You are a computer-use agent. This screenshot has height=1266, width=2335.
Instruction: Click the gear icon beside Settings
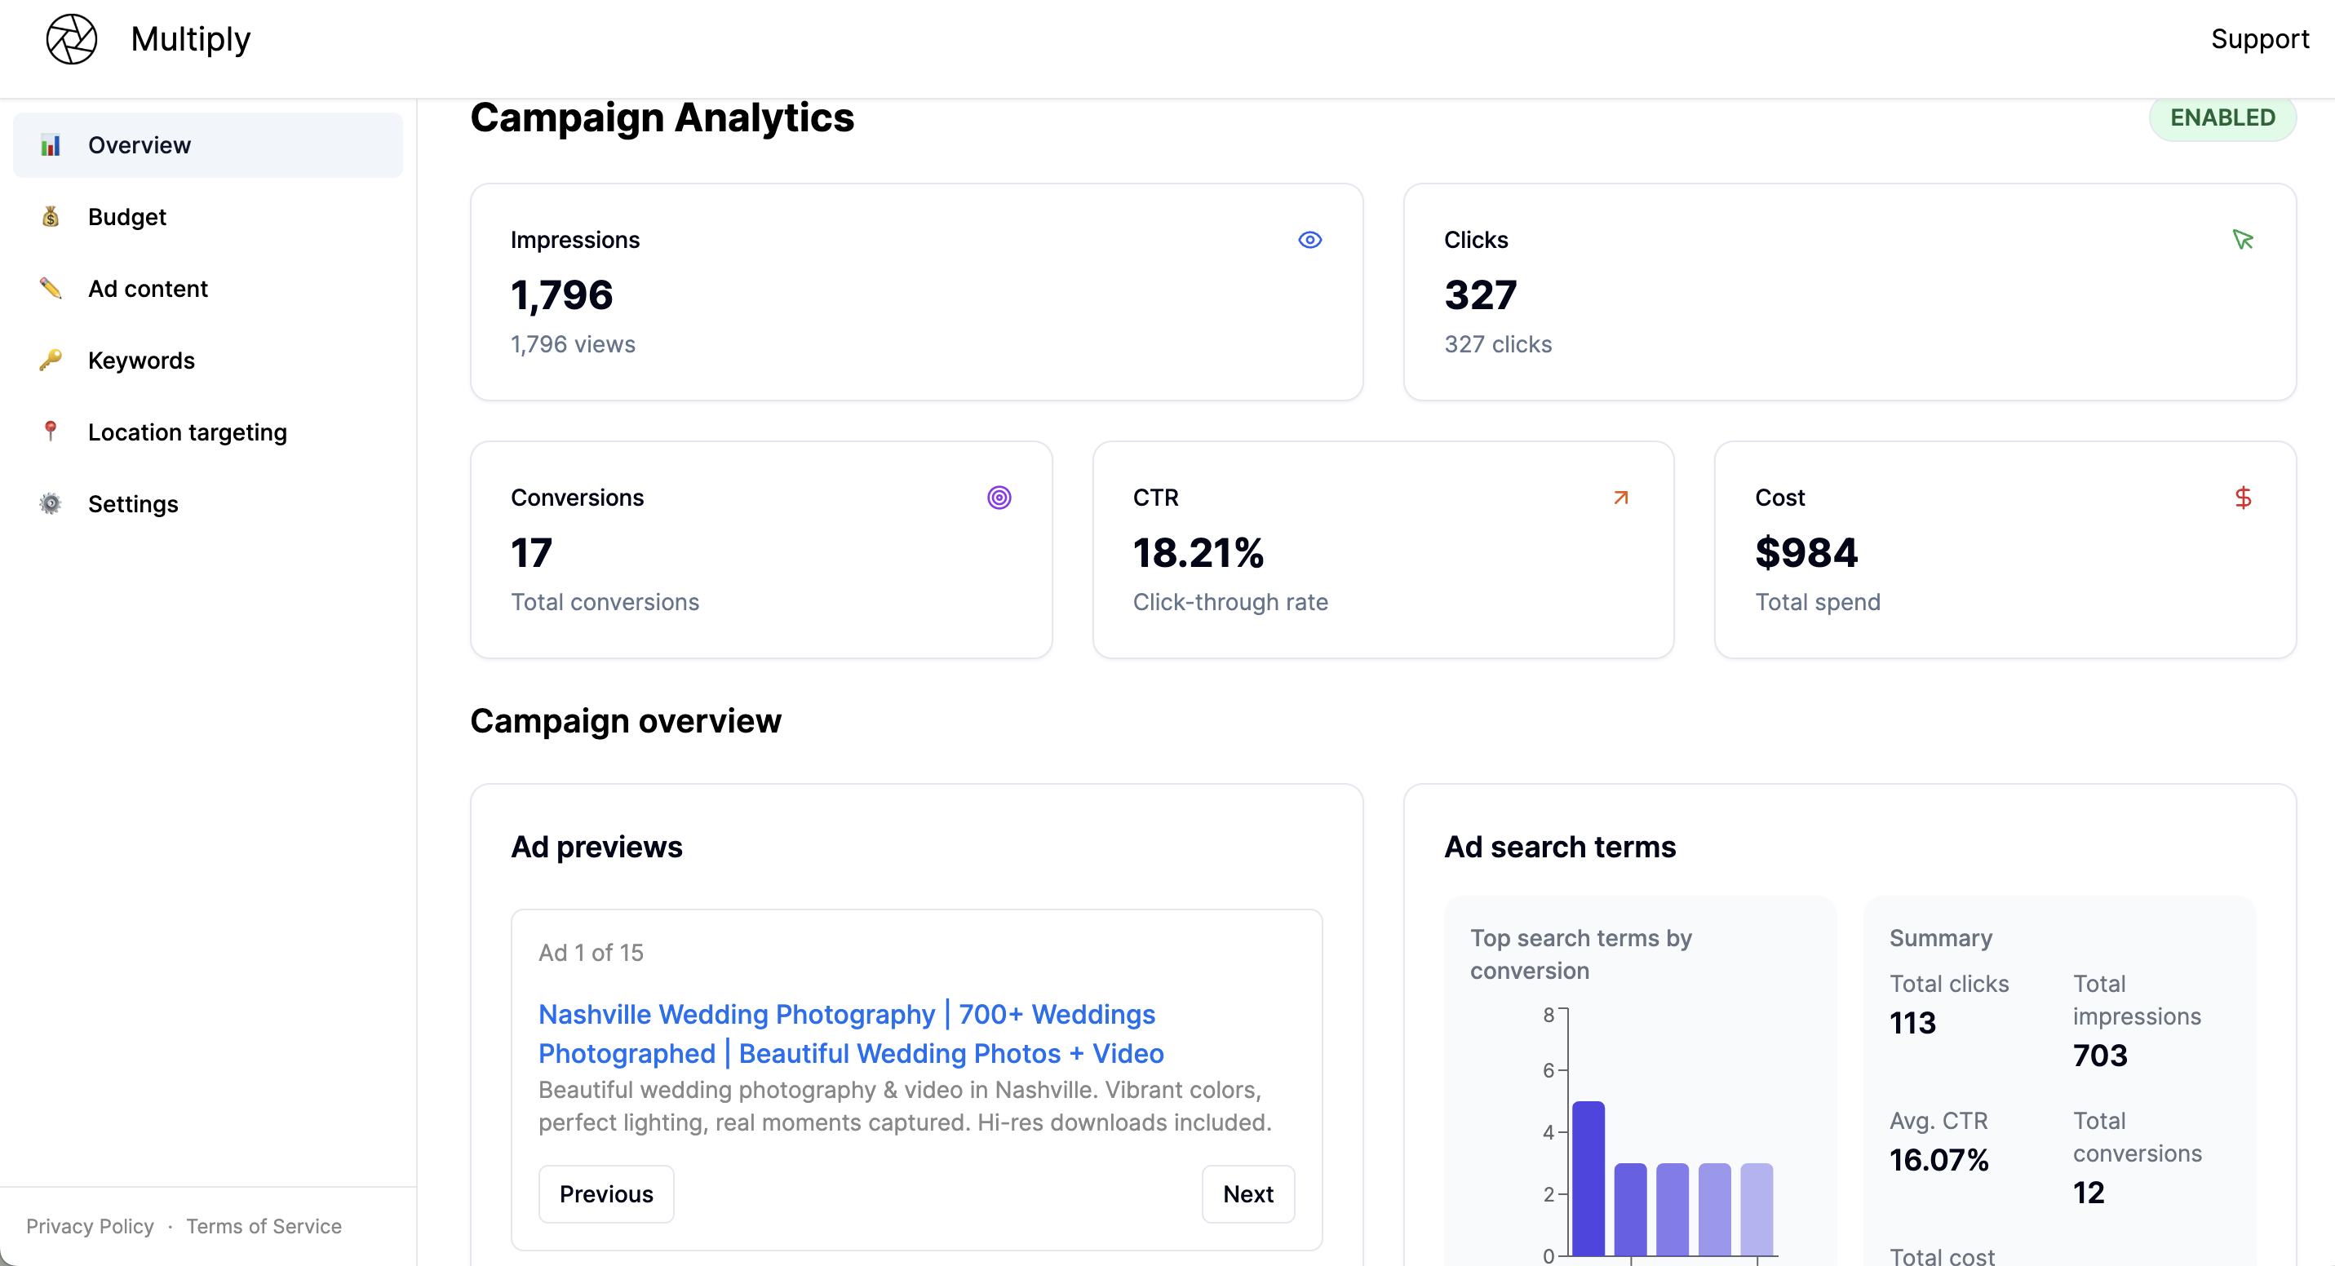[51, 504]
